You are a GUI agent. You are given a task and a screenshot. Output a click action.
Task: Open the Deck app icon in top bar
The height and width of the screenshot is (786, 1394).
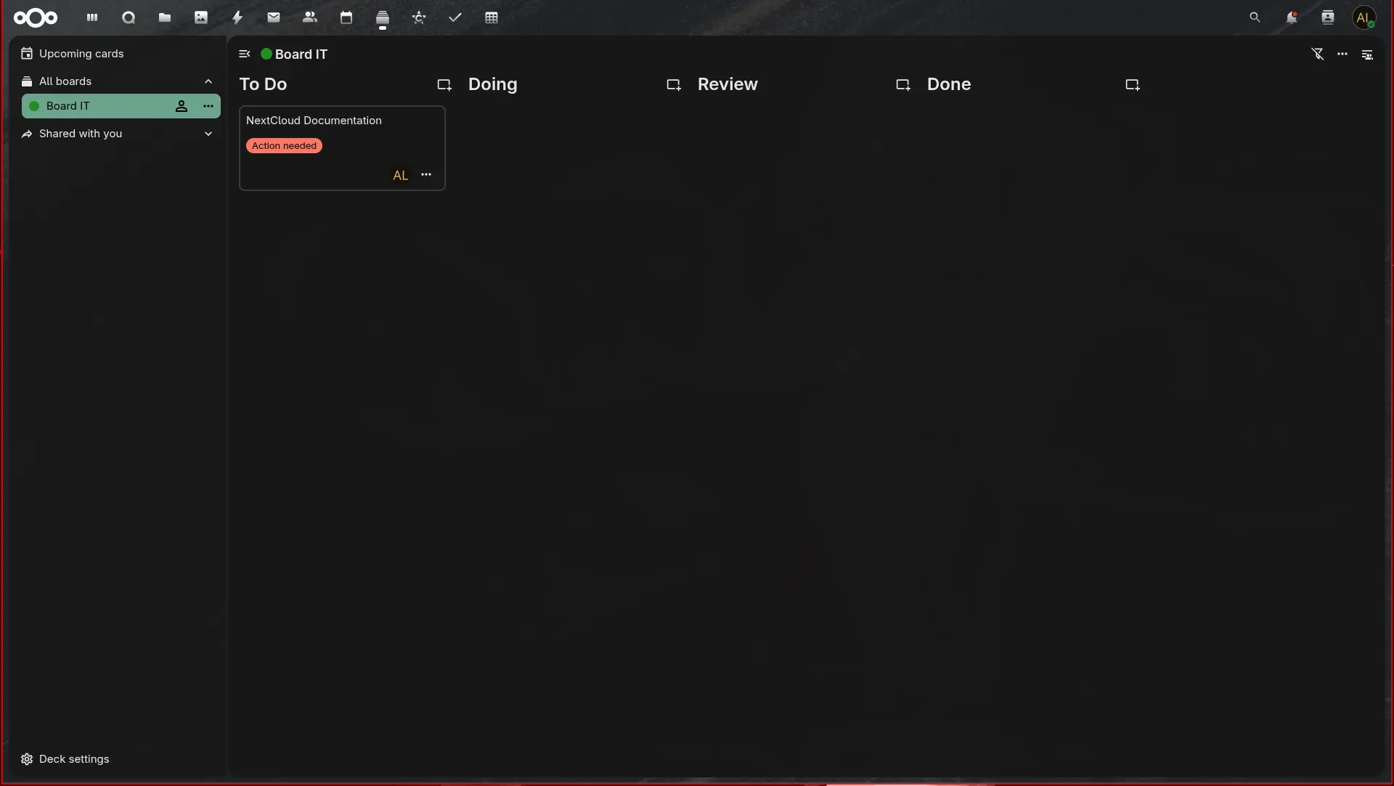pyautogui.click(x=383, y=17)
